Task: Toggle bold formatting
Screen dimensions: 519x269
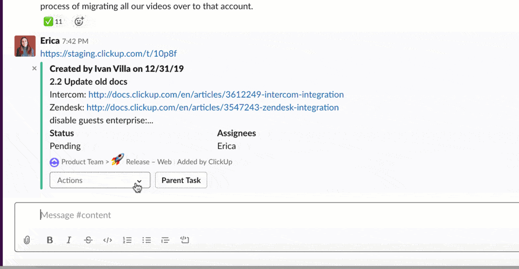Action: coord(50,240)
